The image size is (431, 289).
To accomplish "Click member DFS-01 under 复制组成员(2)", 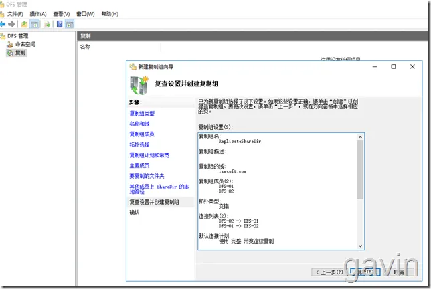I will pos(226,186).
